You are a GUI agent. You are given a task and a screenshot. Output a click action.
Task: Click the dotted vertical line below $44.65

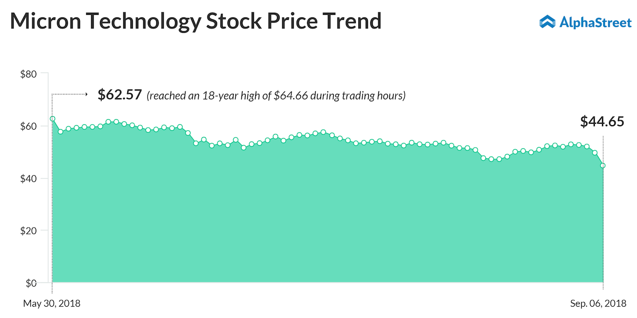(x=603, y=149)
